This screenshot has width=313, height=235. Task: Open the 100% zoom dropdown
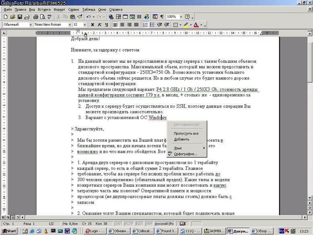click(x=181, y=17)
